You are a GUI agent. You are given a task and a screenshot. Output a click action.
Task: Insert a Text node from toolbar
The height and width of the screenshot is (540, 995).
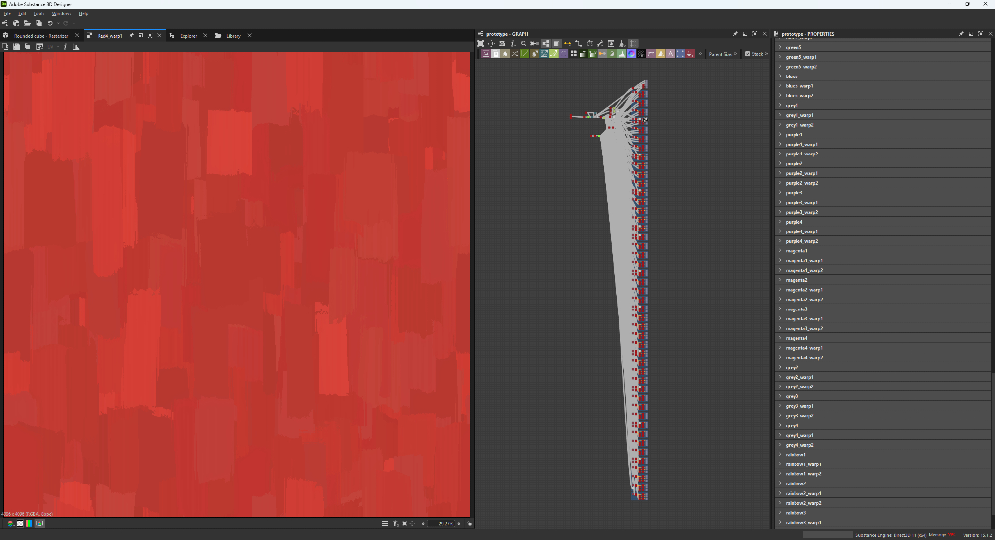tap(670, 54)
